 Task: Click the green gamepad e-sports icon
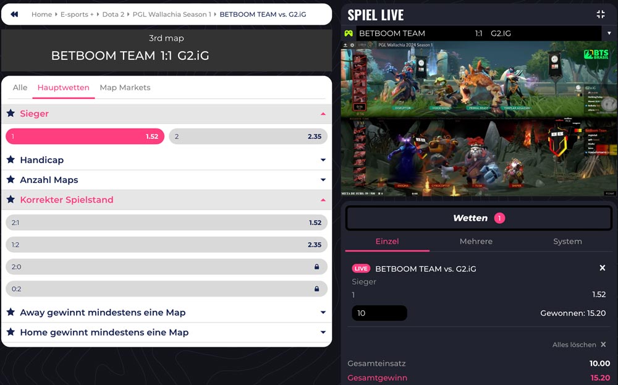click(349, 33)
